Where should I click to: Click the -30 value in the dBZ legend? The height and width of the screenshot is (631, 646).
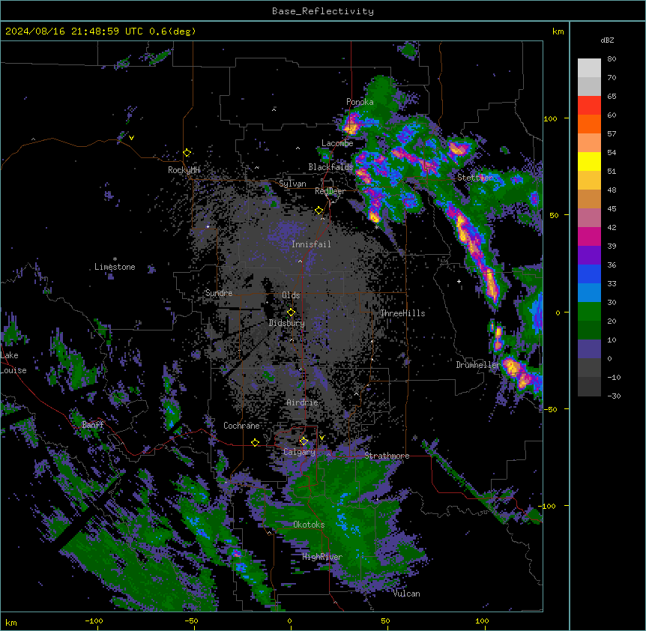click(614, 396)
